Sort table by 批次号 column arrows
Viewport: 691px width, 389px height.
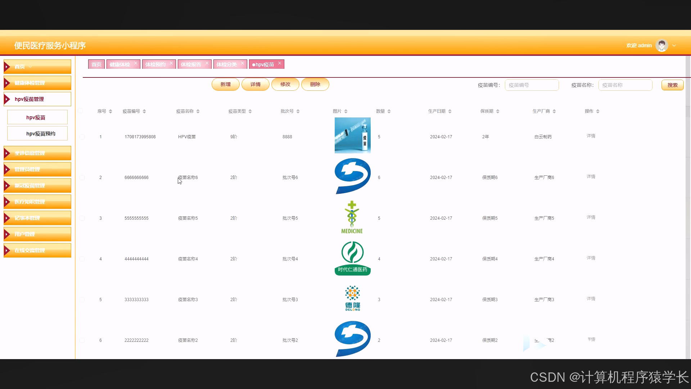(x=298, y=111)
